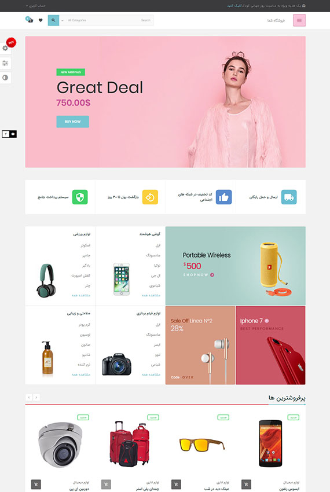Open the settings gear with HOT badge
The width and height of the screenshot is (330, 492).
pyautogui.click(x=5, y=48)
